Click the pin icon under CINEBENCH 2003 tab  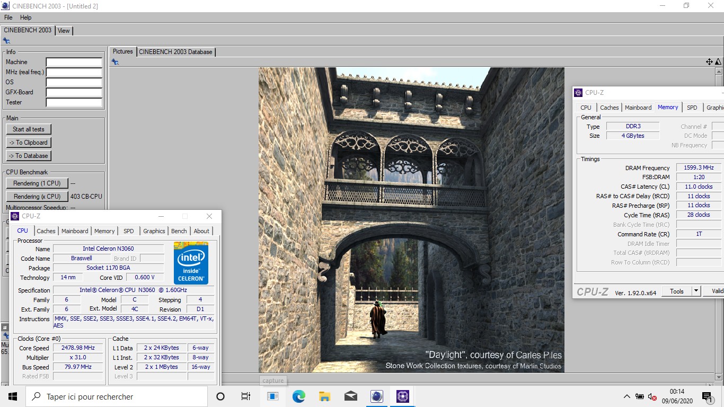click(6, 41)
